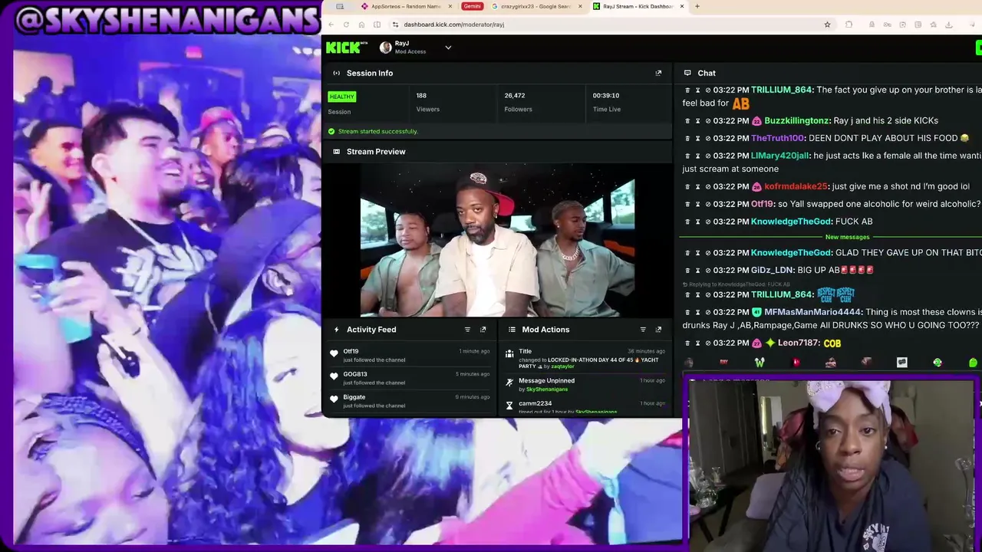Time out TheTruth100 with hourglass icon

point(697,139)
